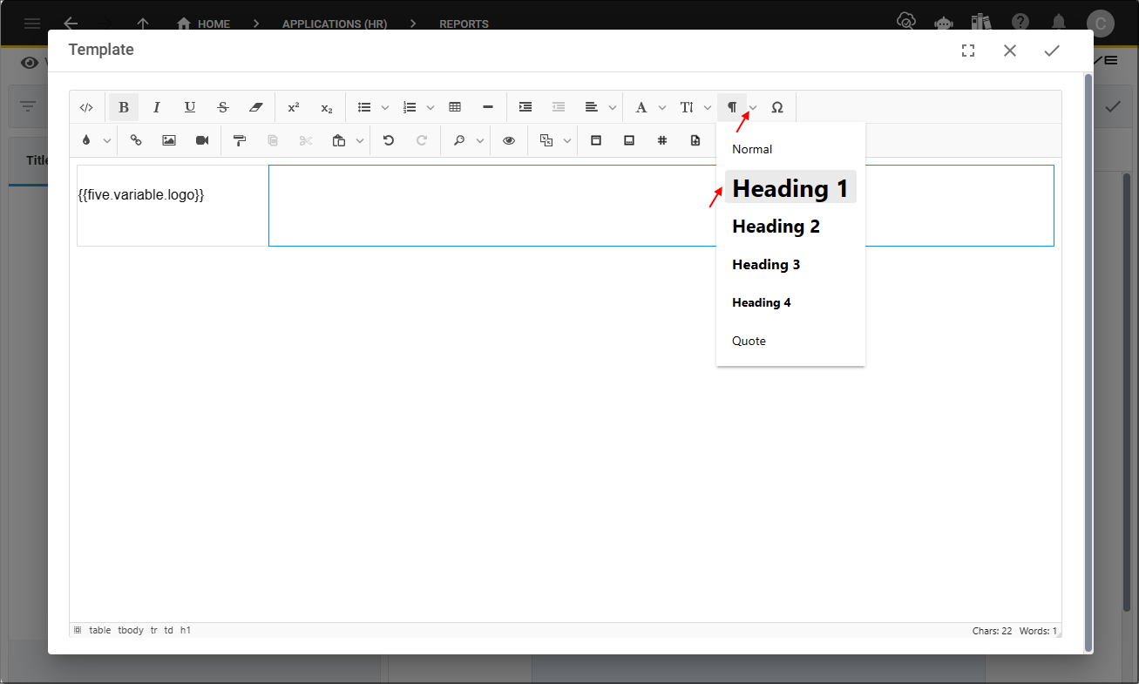
Task: Insert a video into the template
Action: [x=202, y=139]
